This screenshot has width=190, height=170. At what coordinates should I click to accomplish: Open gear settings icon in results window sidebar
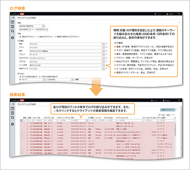[x=12, y=124]
